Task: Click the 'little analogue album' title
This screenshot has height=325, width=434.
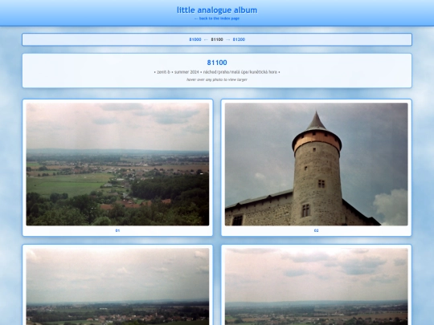Action: (217, 10)
